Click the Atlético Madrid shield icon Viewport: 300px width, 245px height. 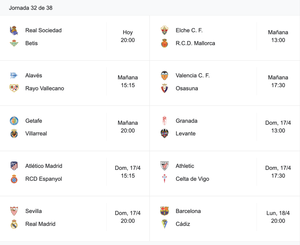click(14, 166)
